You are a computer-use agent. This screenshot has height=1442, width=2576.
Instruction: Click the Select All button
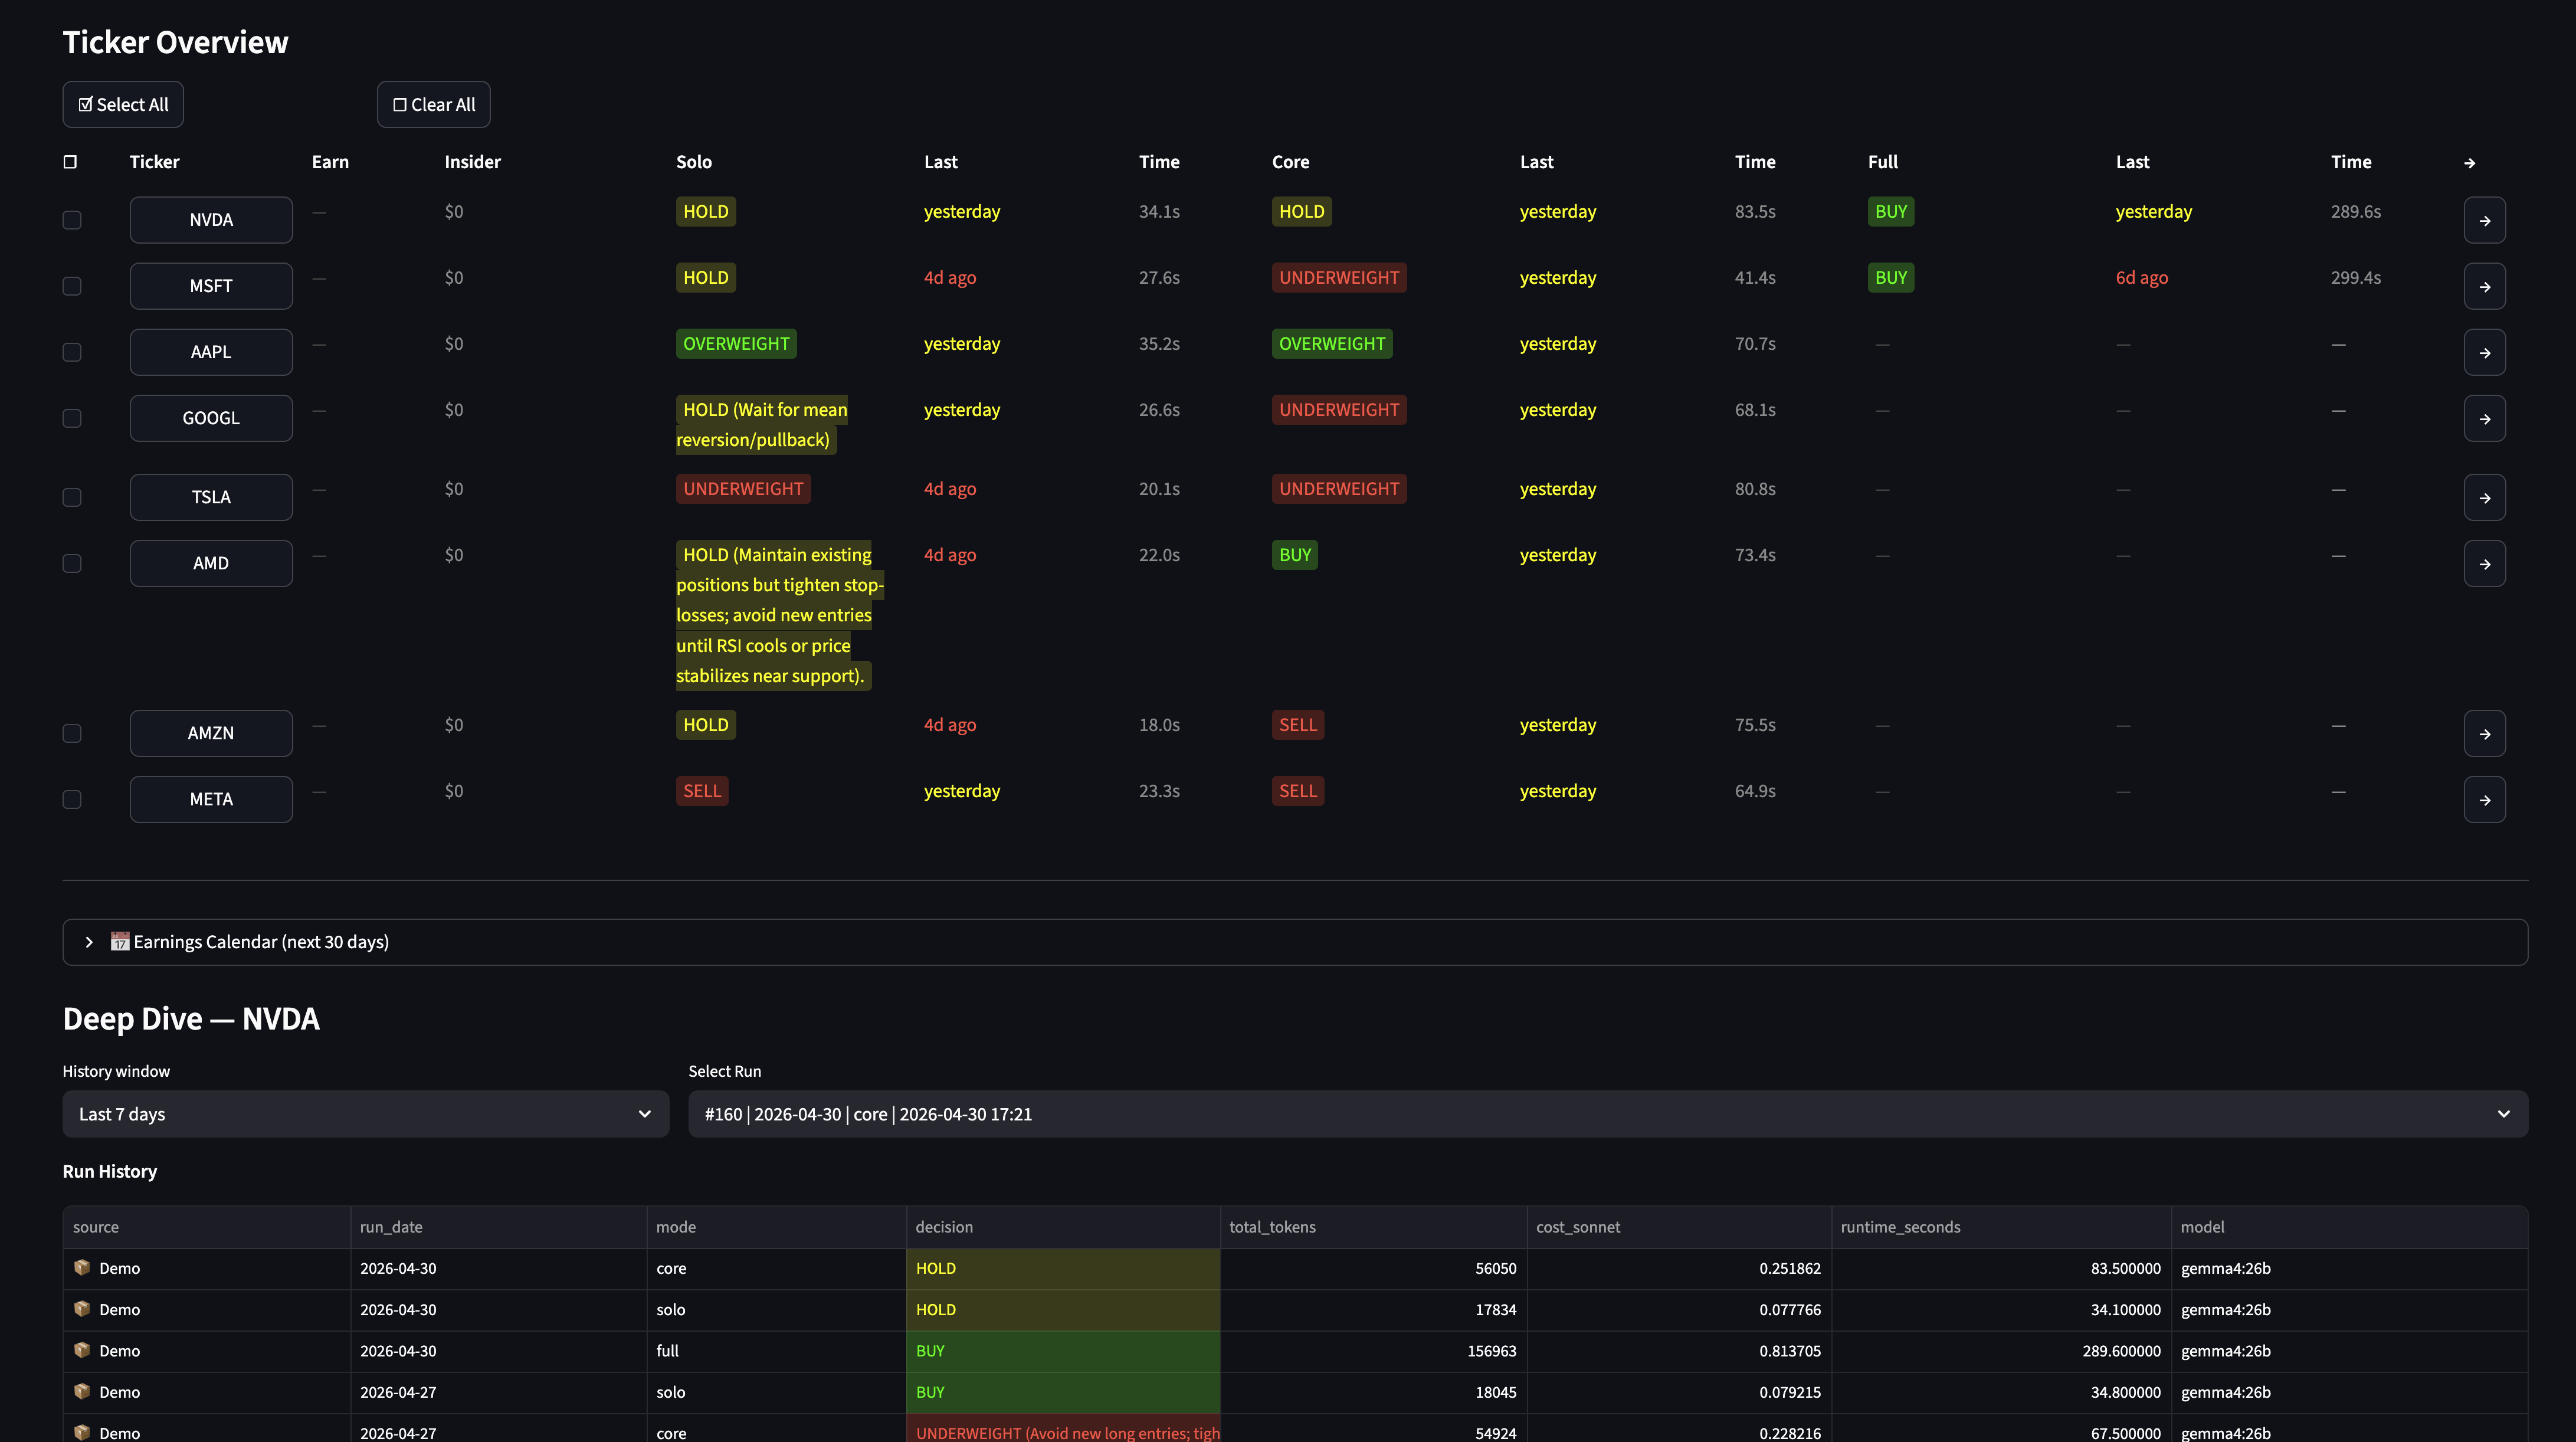pos(123,104)
